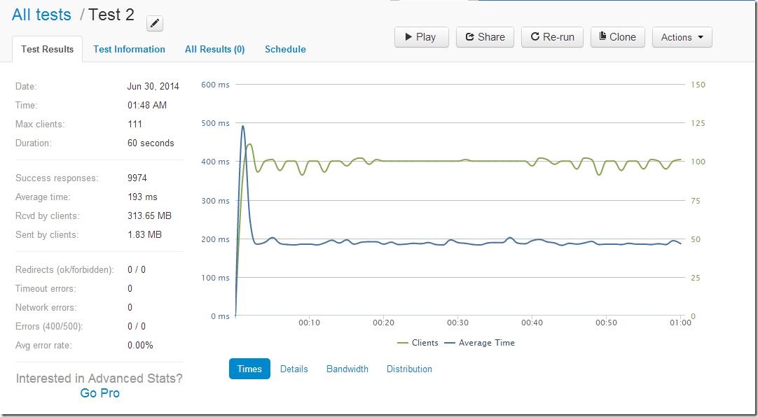Open the Schedule tab

pyautogui.click(x=285, y=49)
